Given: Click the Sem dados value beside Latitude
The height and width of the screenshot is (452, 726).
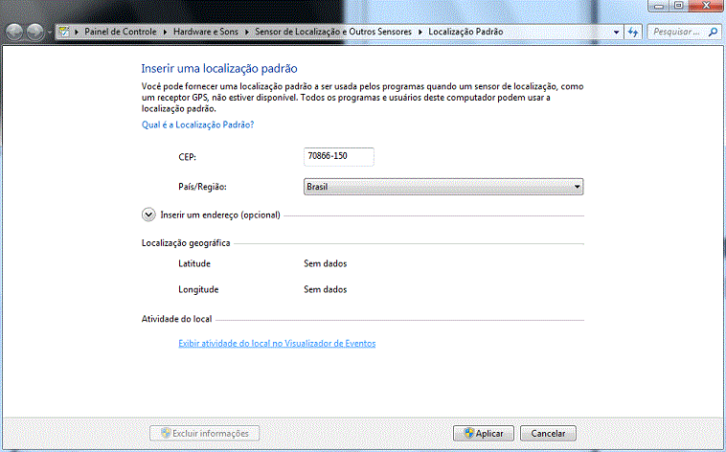Looking at the screenshot, I should point(325,263).
